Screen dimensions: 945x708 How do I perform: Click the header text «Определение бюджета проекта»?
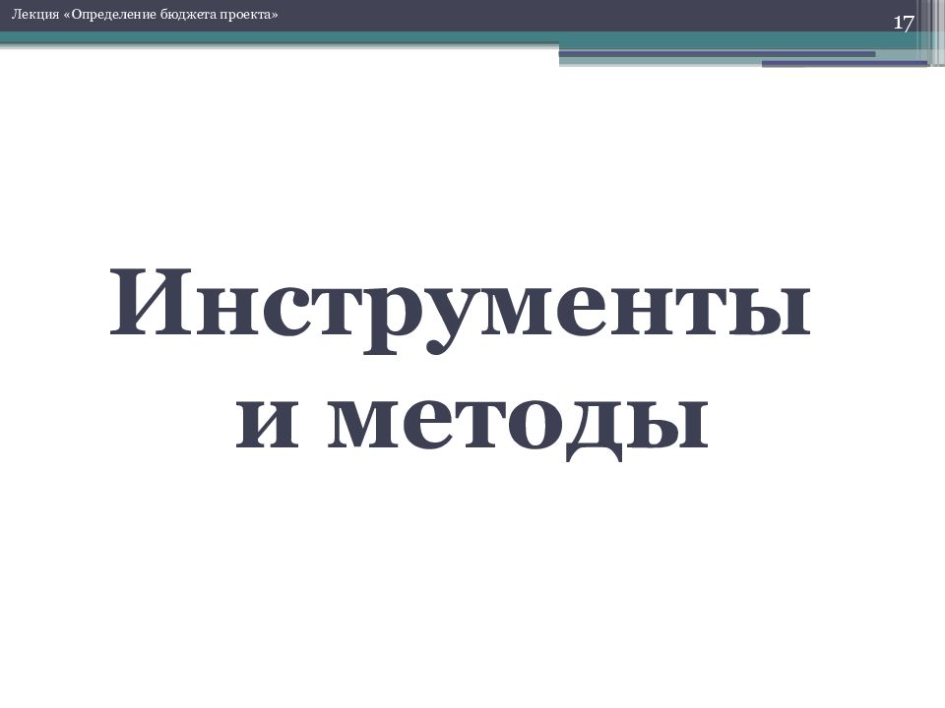click(x=170, y=15)
